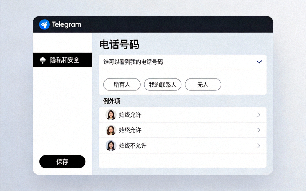Click the down chevron in the phone visibility row
Viewport: 306px width, 191px height.
coord(259,62)
